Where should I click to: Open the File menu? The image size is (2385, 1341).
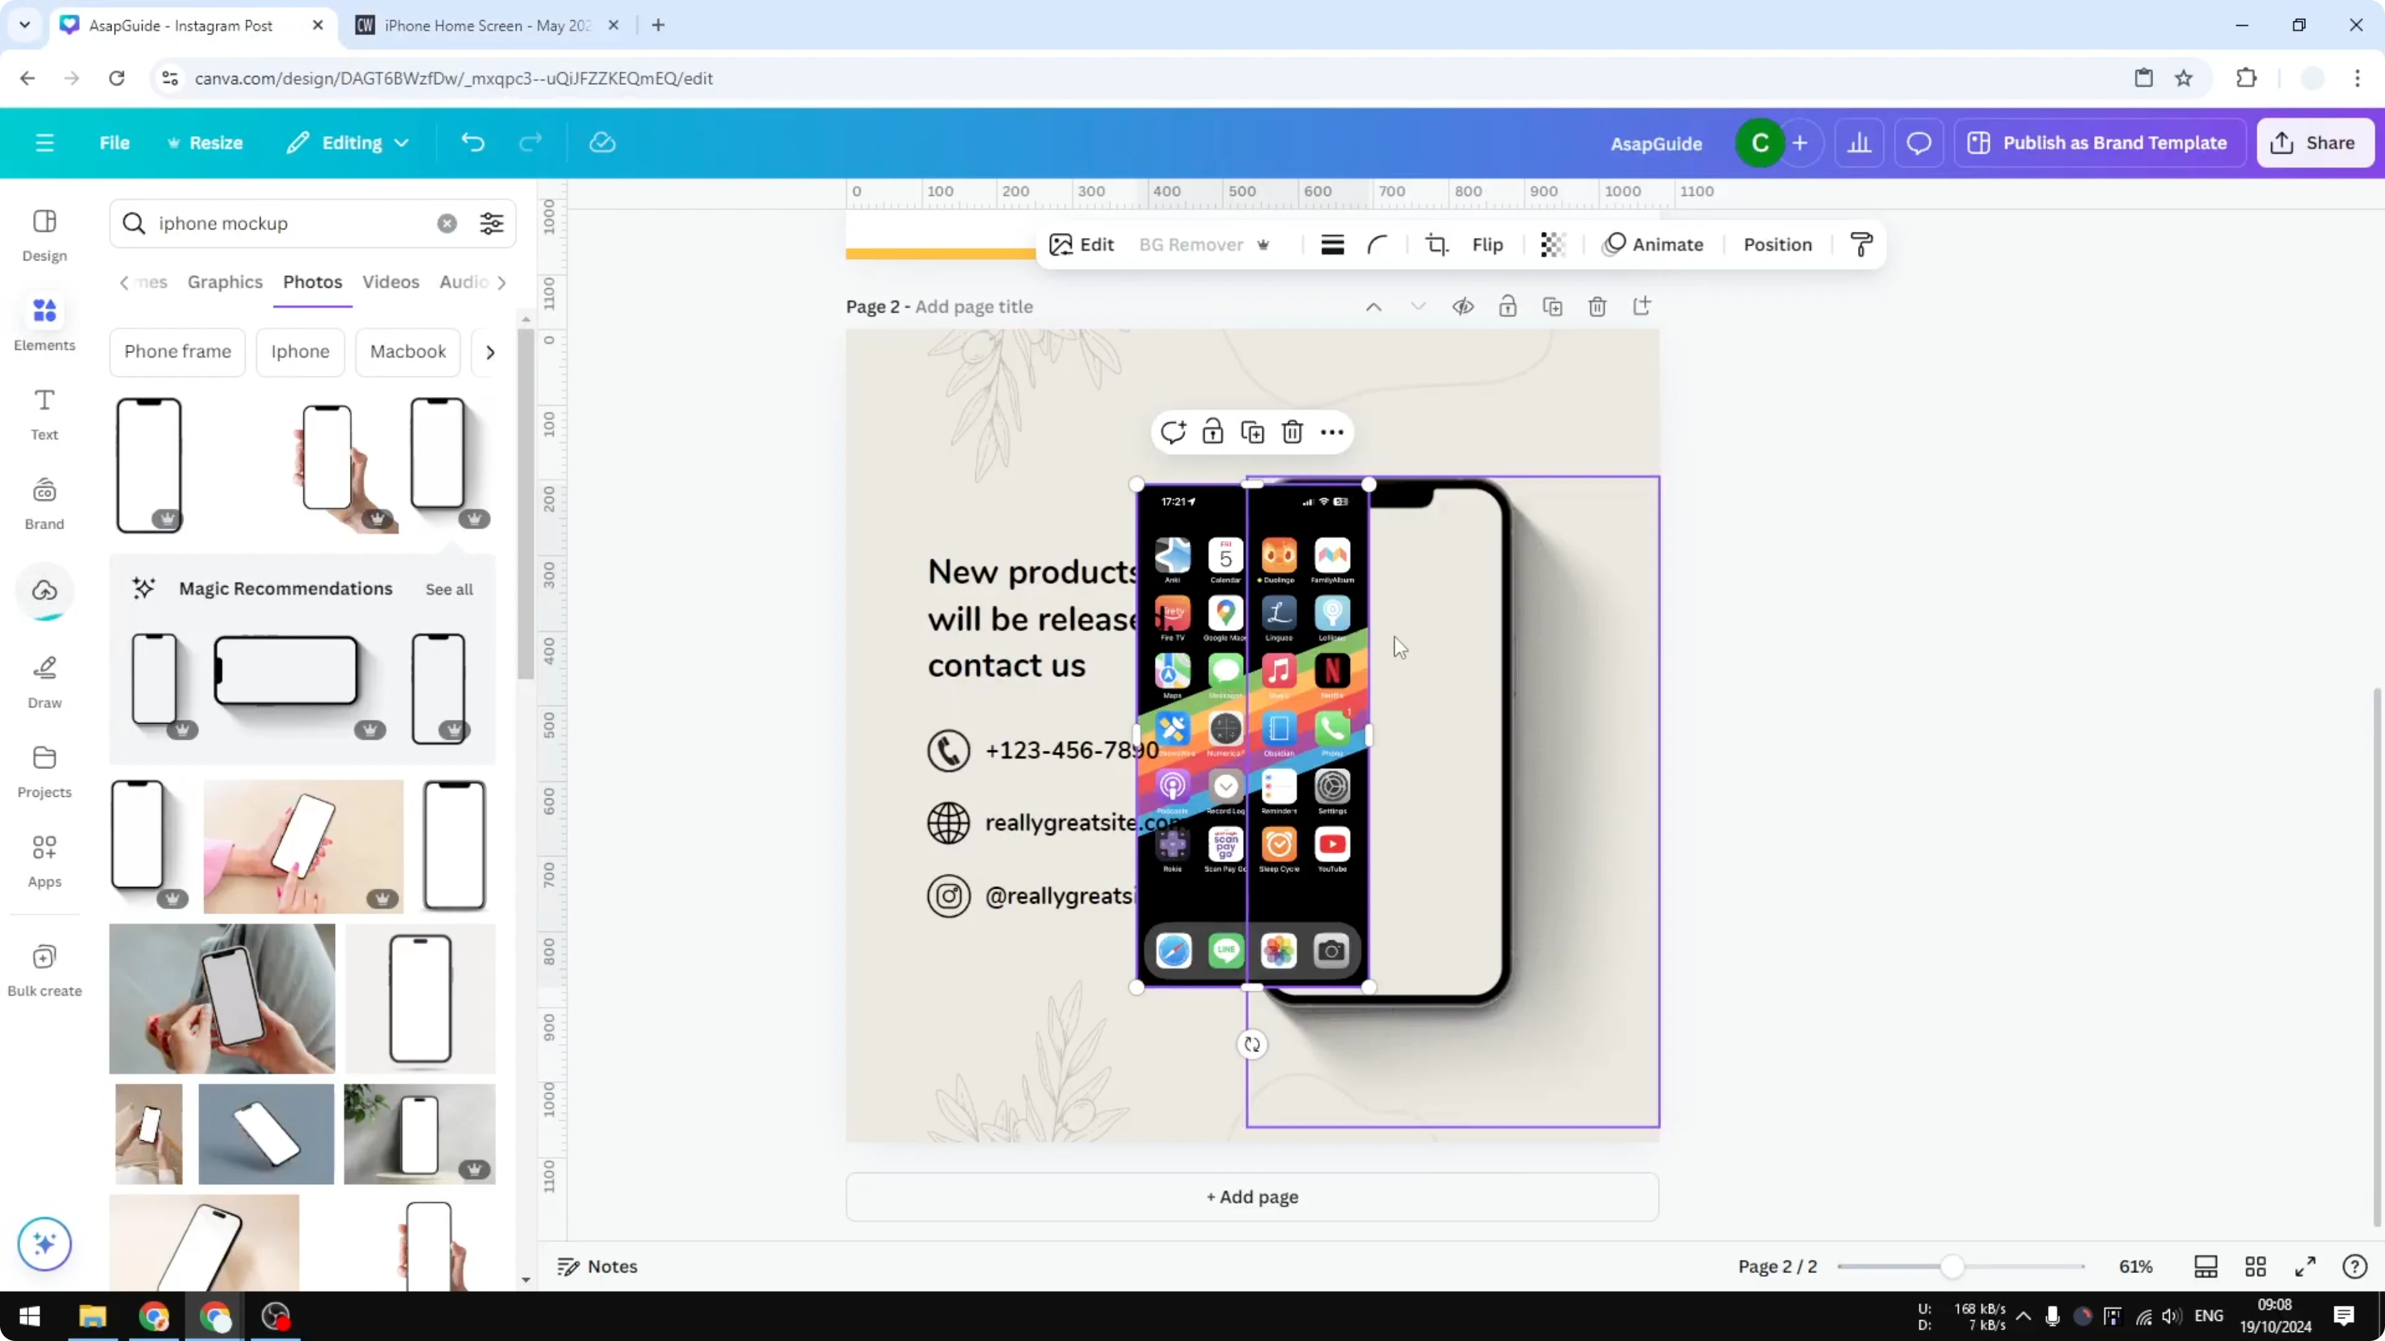click(x=115, y=143)
